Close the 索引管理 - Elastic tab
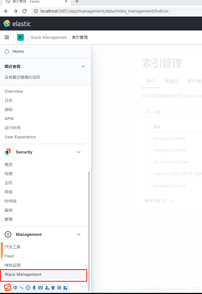The image size is (202, 294). coord(66,1)
